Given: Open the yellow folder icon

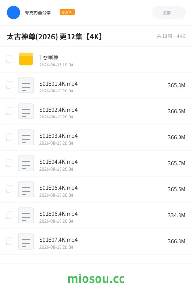Looking at the screenshot, I should coord(26,59).
